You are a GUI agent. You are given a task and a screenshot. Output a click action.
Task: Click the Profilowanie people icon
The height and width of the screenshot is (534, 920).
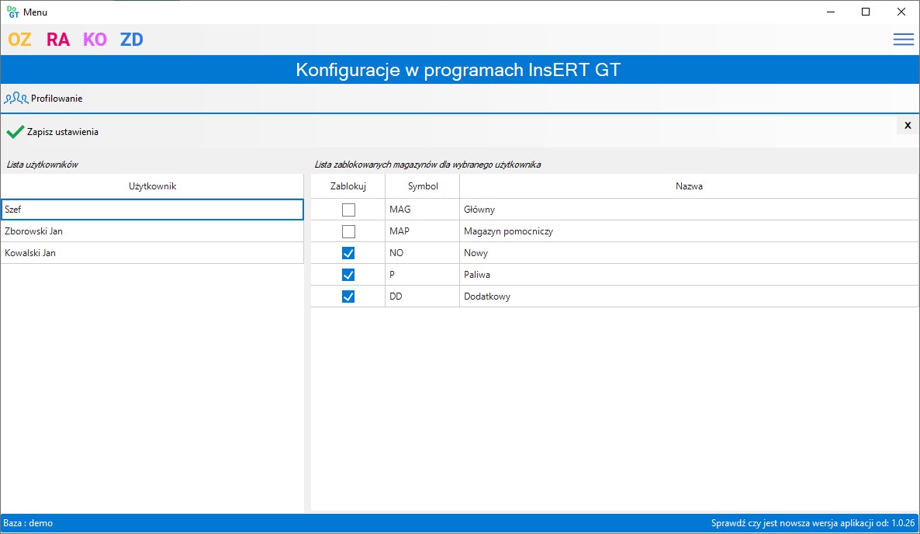(x=17, y=98)
